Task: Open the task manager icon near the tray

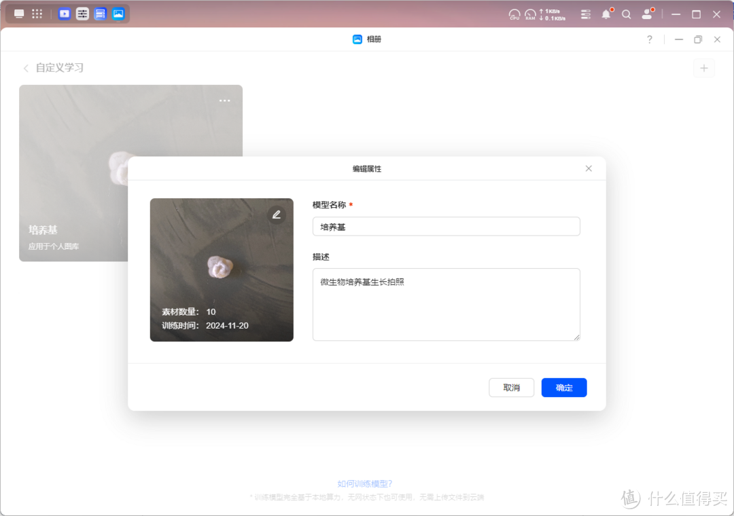Action: point(585,14)
